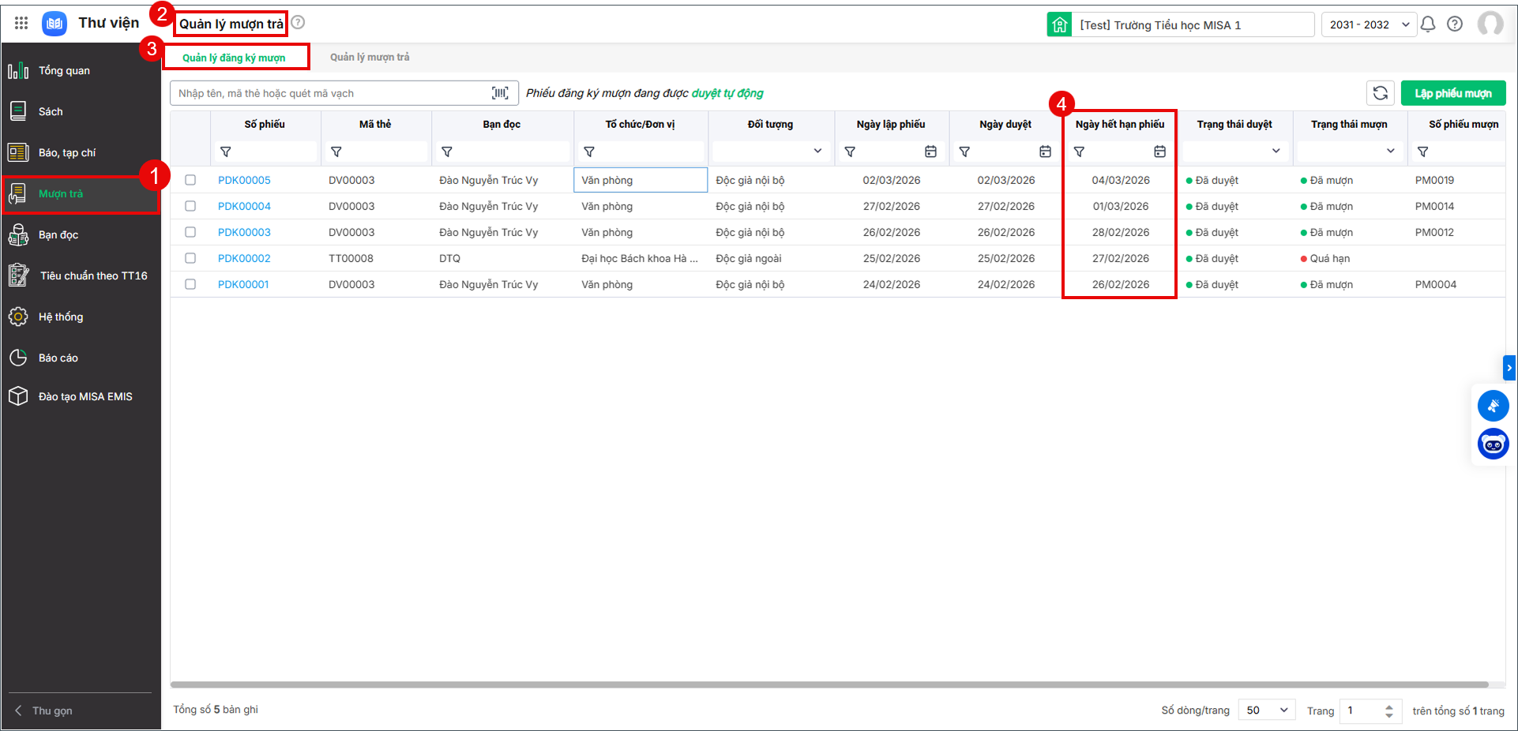Click the search field for name or card code

point(332,93)
